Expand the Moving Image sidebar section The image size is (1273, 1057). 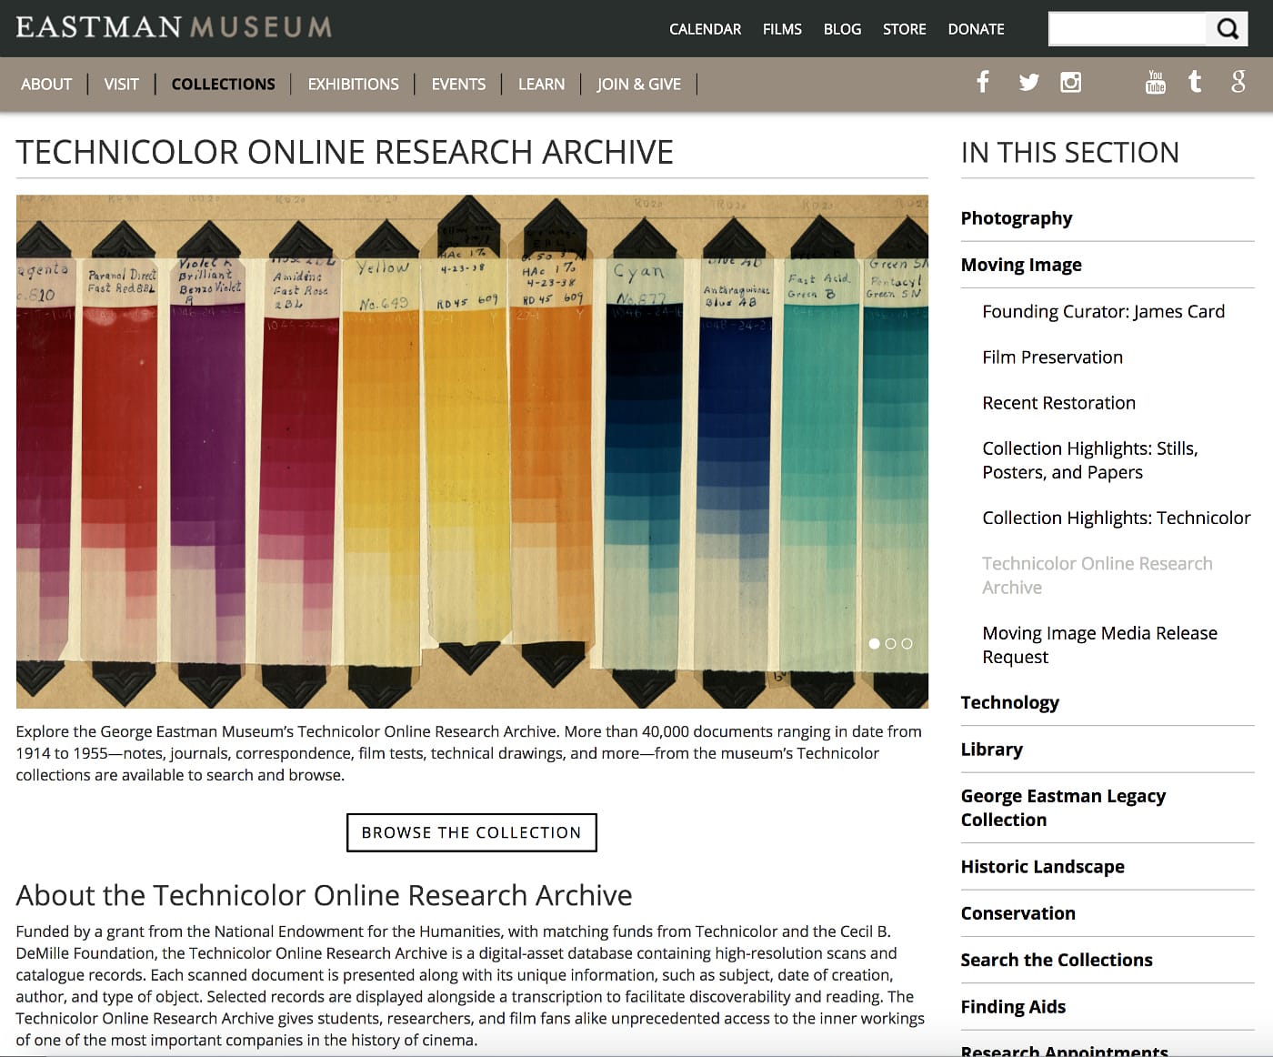(x=1021, y=264)
